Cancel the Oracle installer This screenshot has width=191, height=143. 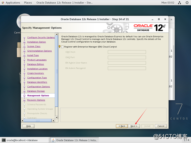tap(161, 126)
